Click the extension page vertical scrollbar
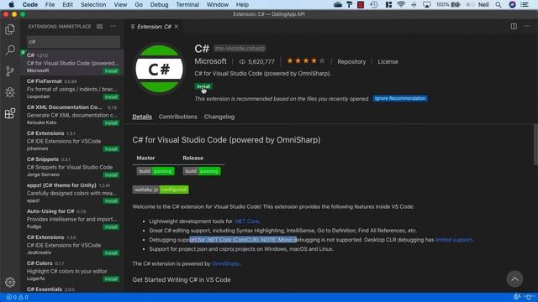 [535, 144]
